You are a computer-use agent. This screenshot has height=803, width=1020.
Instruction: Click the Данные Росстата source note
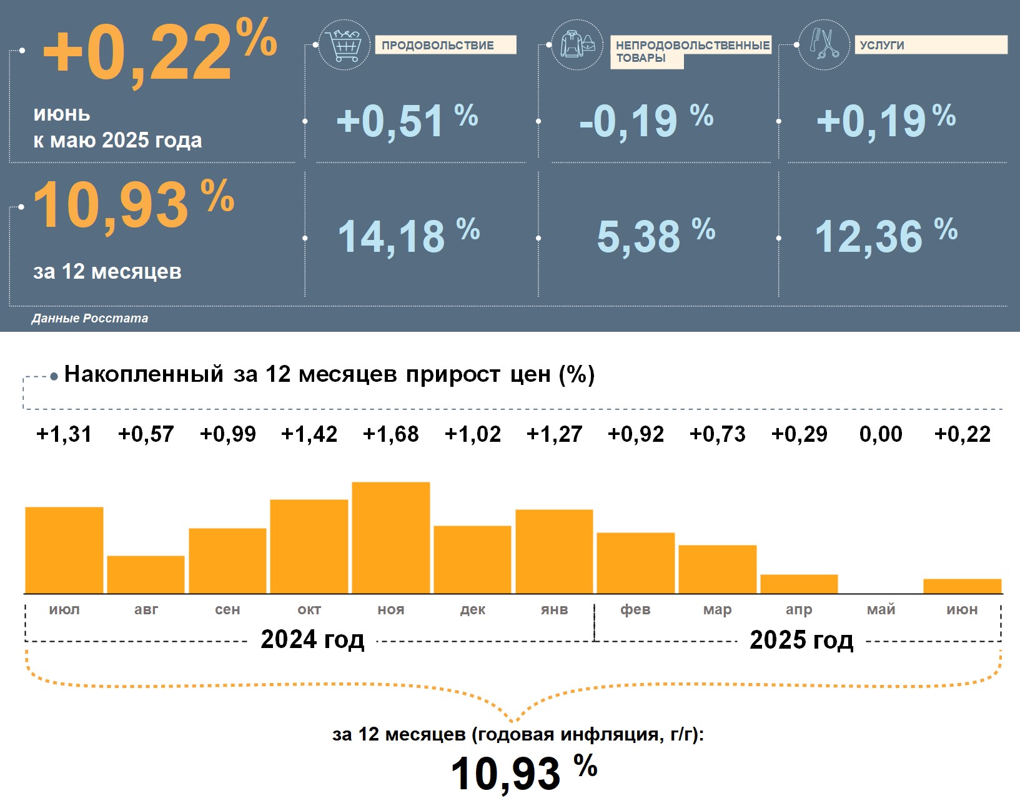point(90,318)
